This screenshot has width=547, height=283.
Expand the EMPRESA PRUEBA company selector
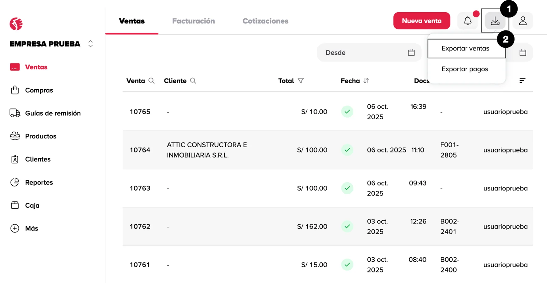click(x=91, y=44)
